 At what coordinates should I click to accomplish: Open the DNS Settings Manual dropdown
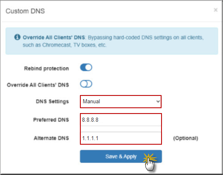tap(121, 102)
